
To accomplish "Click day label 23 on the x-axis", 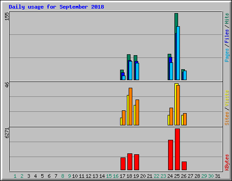I will [x=163, y=176].
